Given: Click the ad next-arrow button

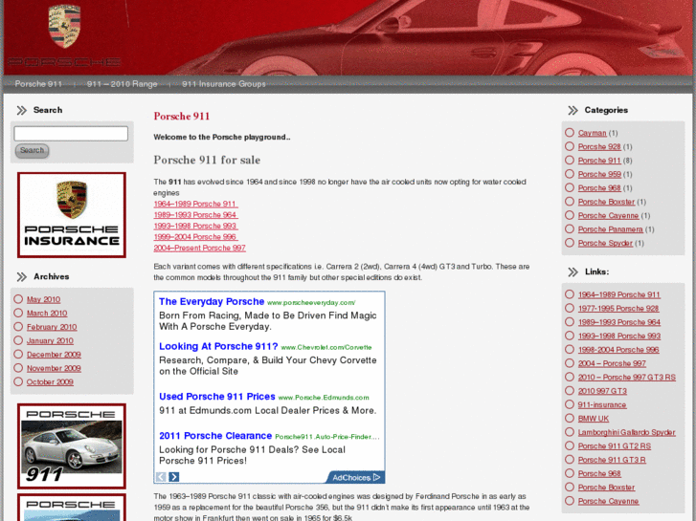Looking at the screenshot, I should [x=174, y=477].
